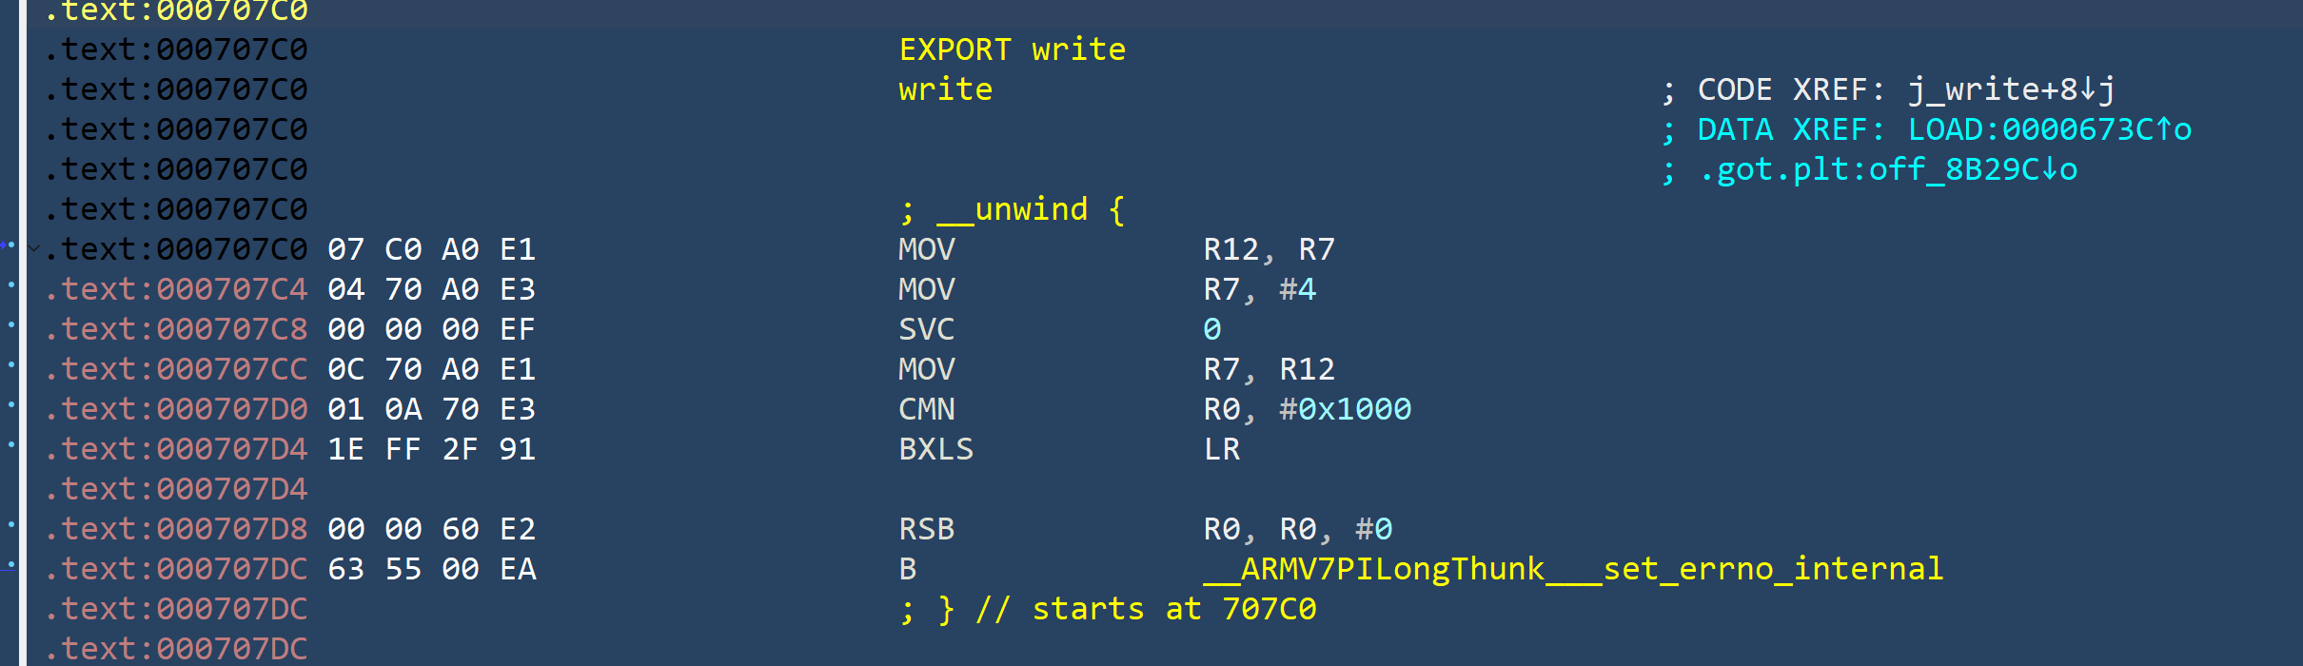Jump to .got.plt:off_8B29C reference
The image size is (2303, 666).
click(1887, 169)
